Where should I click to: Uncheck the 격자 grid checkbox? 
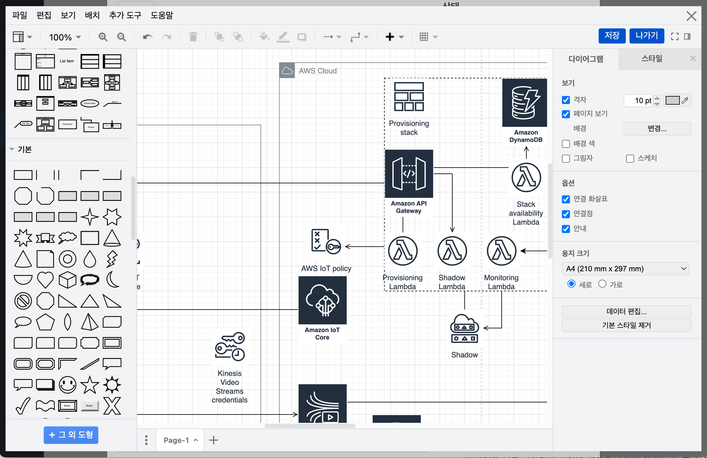coord(566,100)
